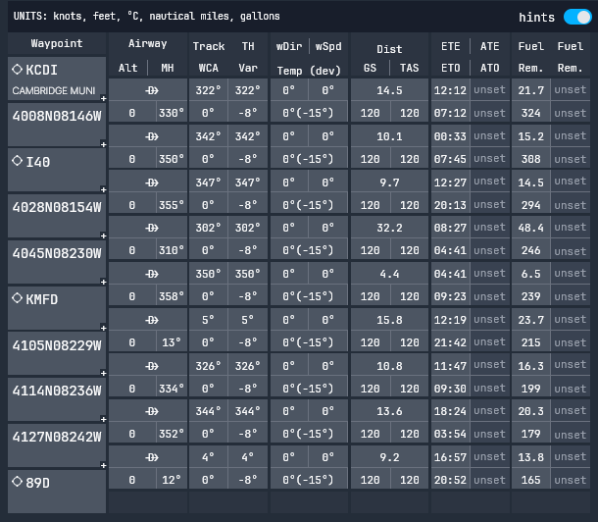Click the temperature field on 344° track leg
The width and height of the screenshot is (598, 522).
[x=308, y=434]
